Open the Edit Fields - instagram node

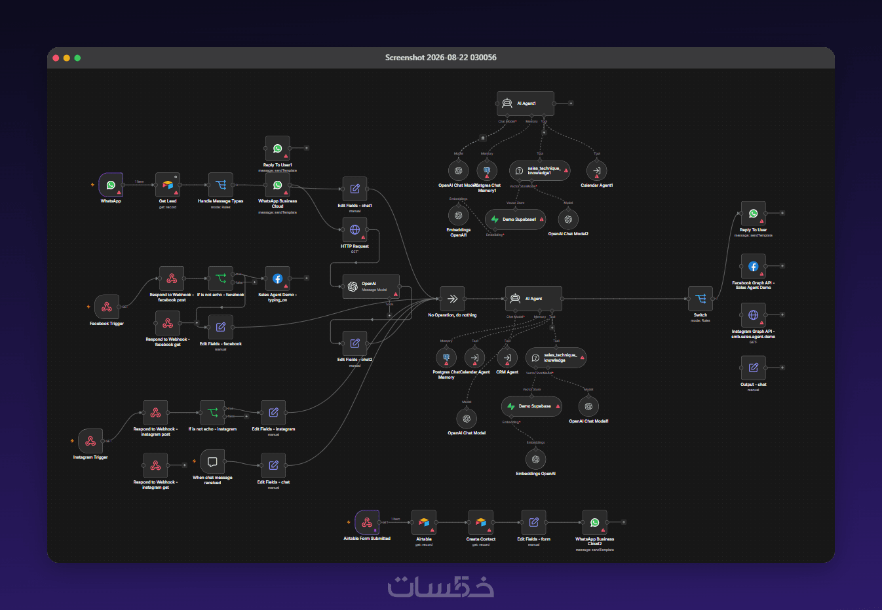click(273, 413)
